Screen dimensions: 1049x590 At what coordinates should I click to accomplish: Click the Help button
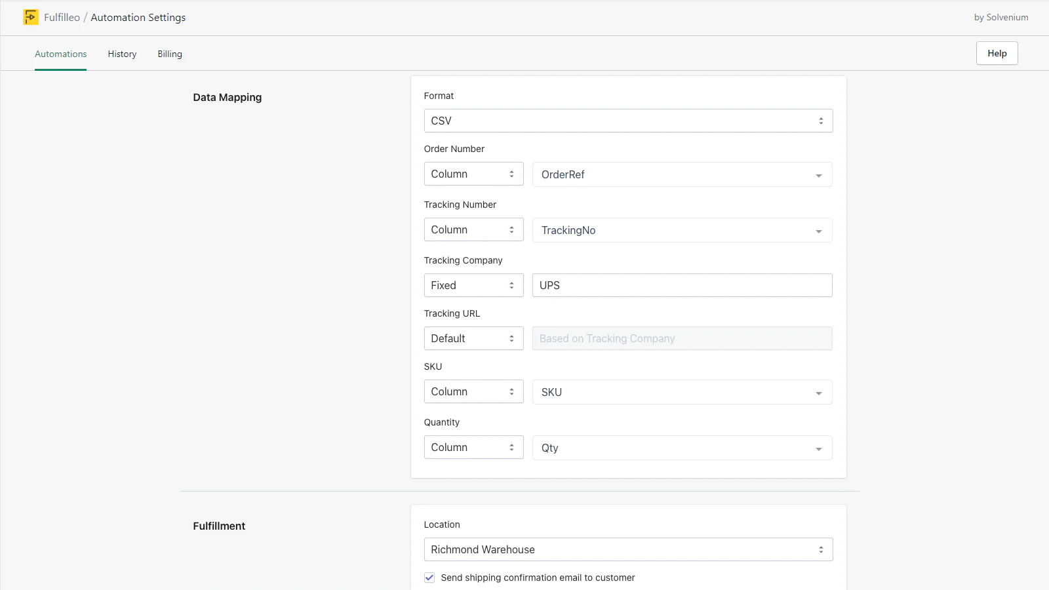click(x=997, y=53)
